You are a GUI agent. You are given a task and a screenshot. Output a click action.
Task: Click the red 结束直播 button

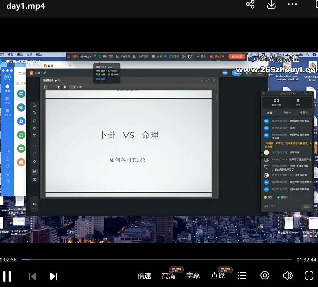pyautogui.click(x=237, y=56)
